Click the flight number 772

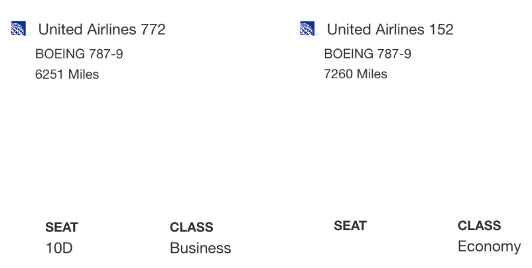(153, 30)
